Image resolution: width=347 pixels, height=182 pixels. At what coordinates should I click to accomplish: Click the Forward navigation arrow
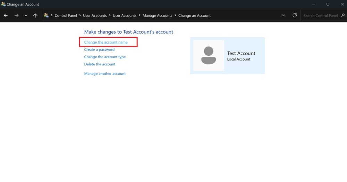click(x=16, y=16)
